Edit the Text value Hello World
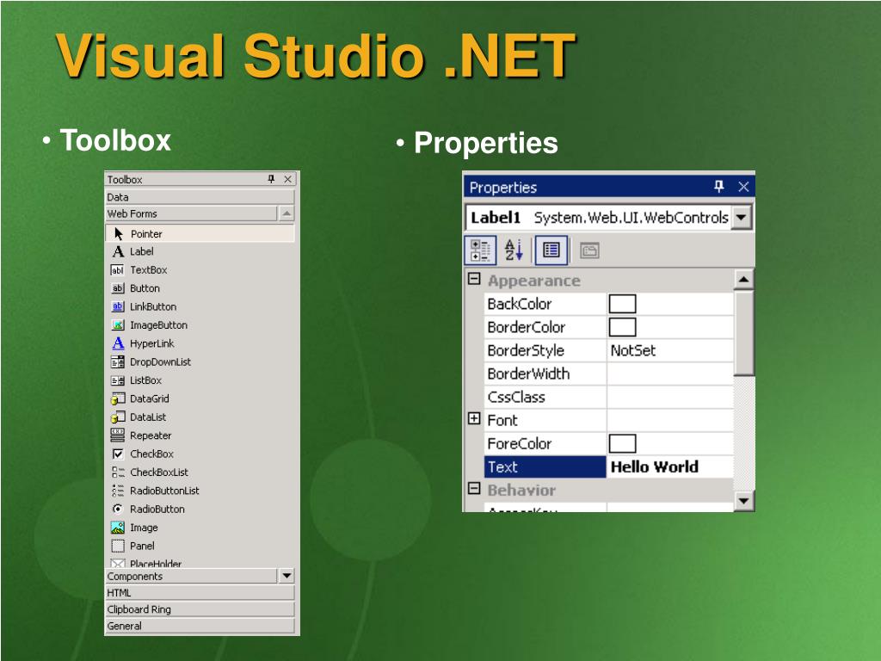Screen dimensions: 881x661 [x=670, y=466]
